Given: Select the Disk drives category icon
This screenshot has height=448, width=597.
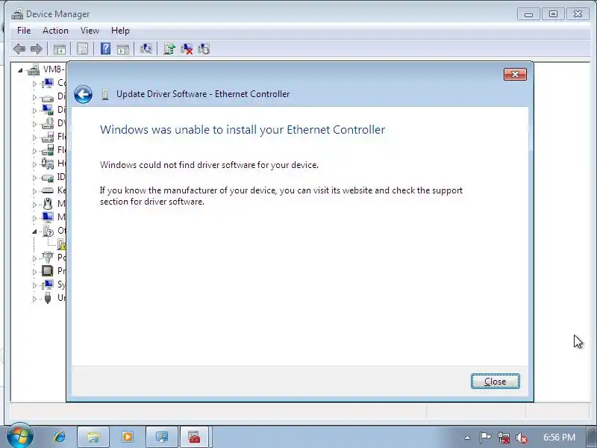Looking at the screenshot, I should (48, 97).
